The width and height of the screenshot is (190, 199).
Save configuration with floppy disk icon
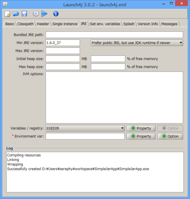pos(24,14)
